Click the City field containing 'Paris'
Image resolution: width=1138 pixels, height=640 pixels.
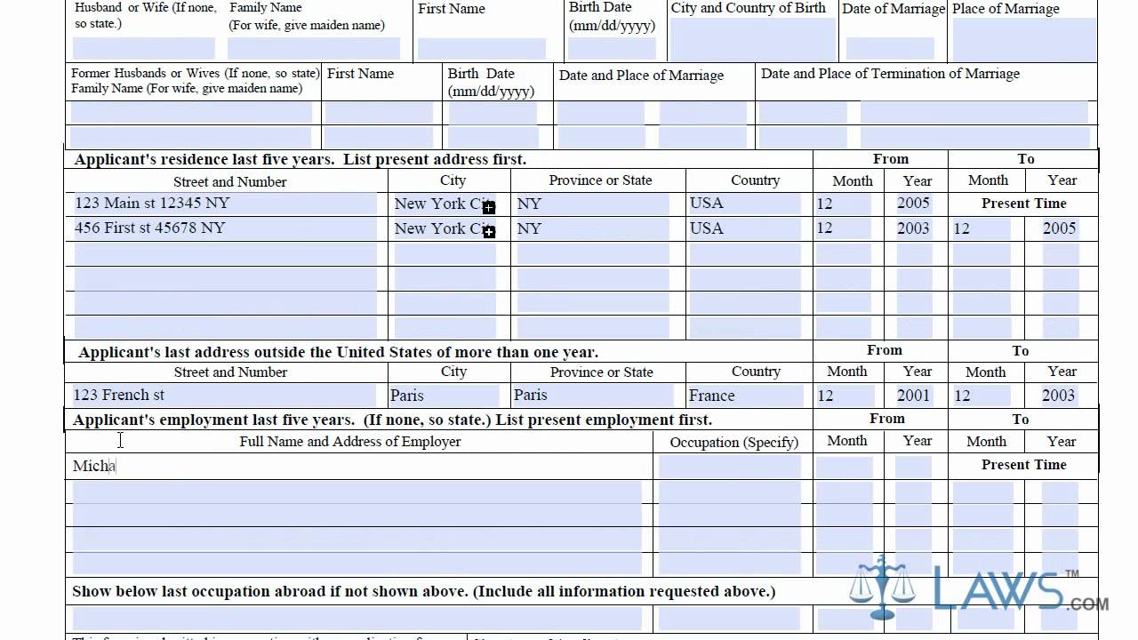(x=445, y=396)
